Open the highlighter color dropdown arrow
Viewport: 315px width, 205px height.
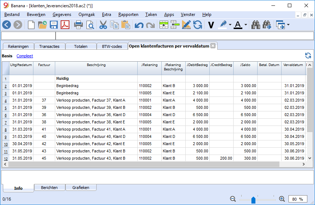(x=230, y=25)
